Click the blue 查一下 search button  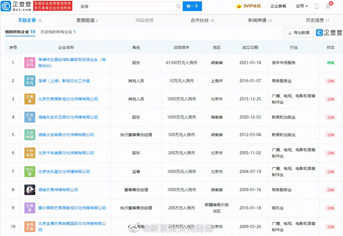click(x=192, y=6)
